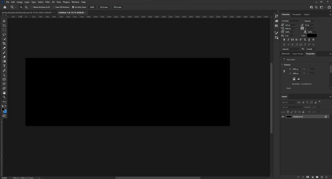Screen dimensions: 332x179
Task: Click the blue background color swatch
Action: tap(5, 111)
